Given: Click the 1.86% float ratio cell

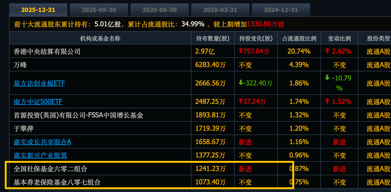Looking at the screenshot, I should click(299, 83).
